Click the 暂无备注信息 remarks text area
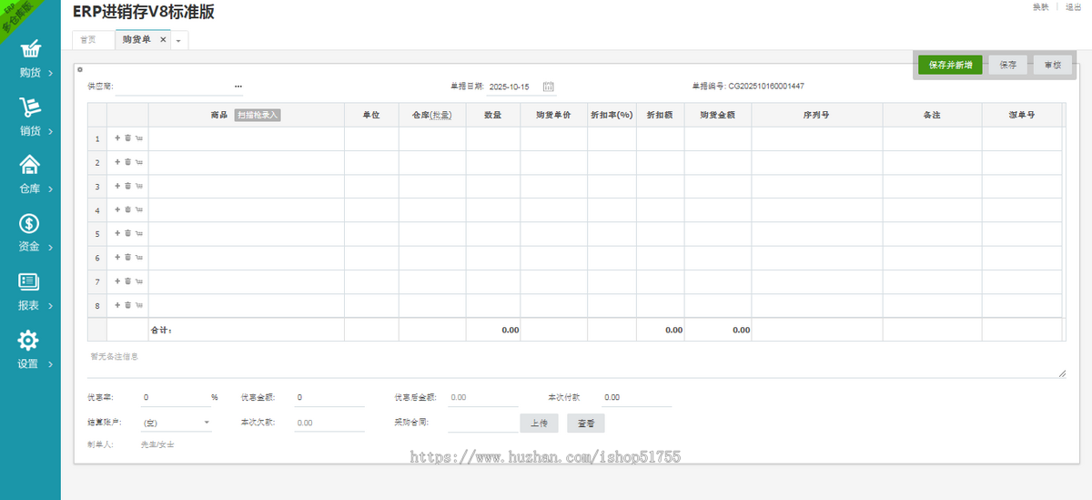The width and height of the screenshot is (1092, 500). tap(576, 362)
